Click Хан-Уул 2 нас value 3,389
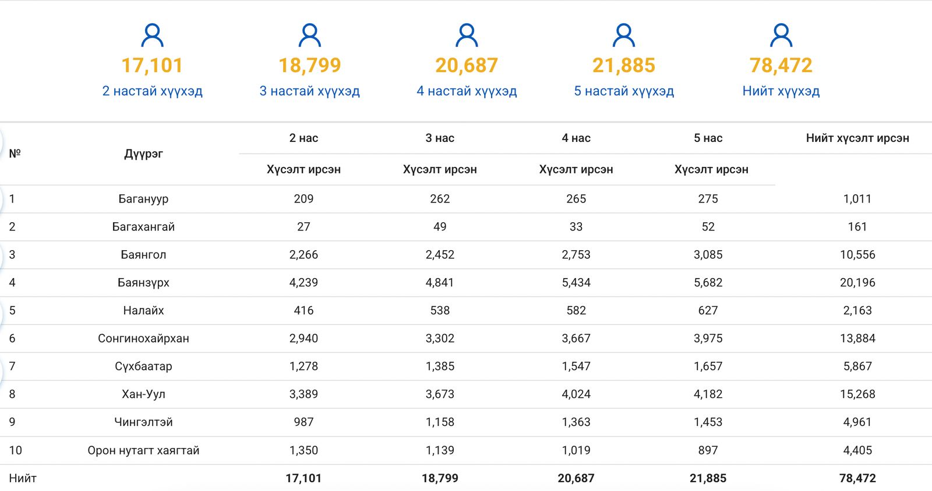The width and height of the screenshot is (932, 491). click(x=303, y=394)
